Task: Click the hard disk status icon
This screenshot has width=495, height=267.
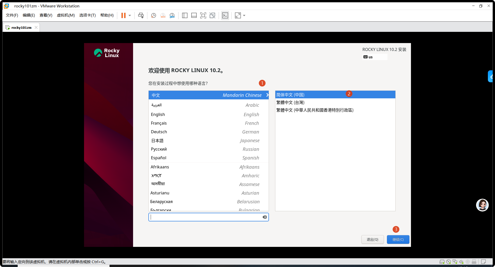Action: tap(442, 262)
